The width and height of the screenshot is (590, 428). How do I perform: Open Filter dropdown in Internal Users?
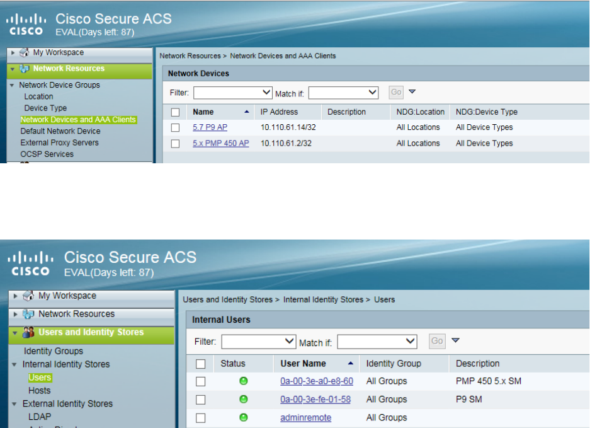click(259, 342)
